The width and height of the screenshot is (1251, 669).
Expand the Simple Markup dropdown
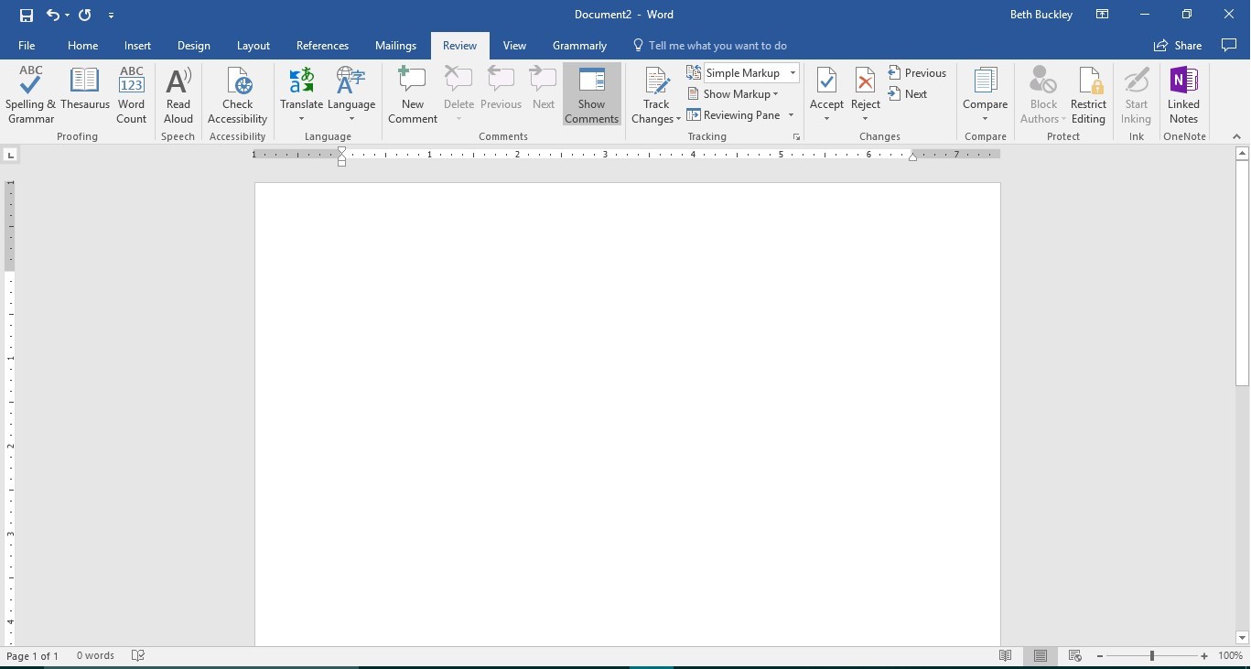pyautogui.click(x=793, y=73)
